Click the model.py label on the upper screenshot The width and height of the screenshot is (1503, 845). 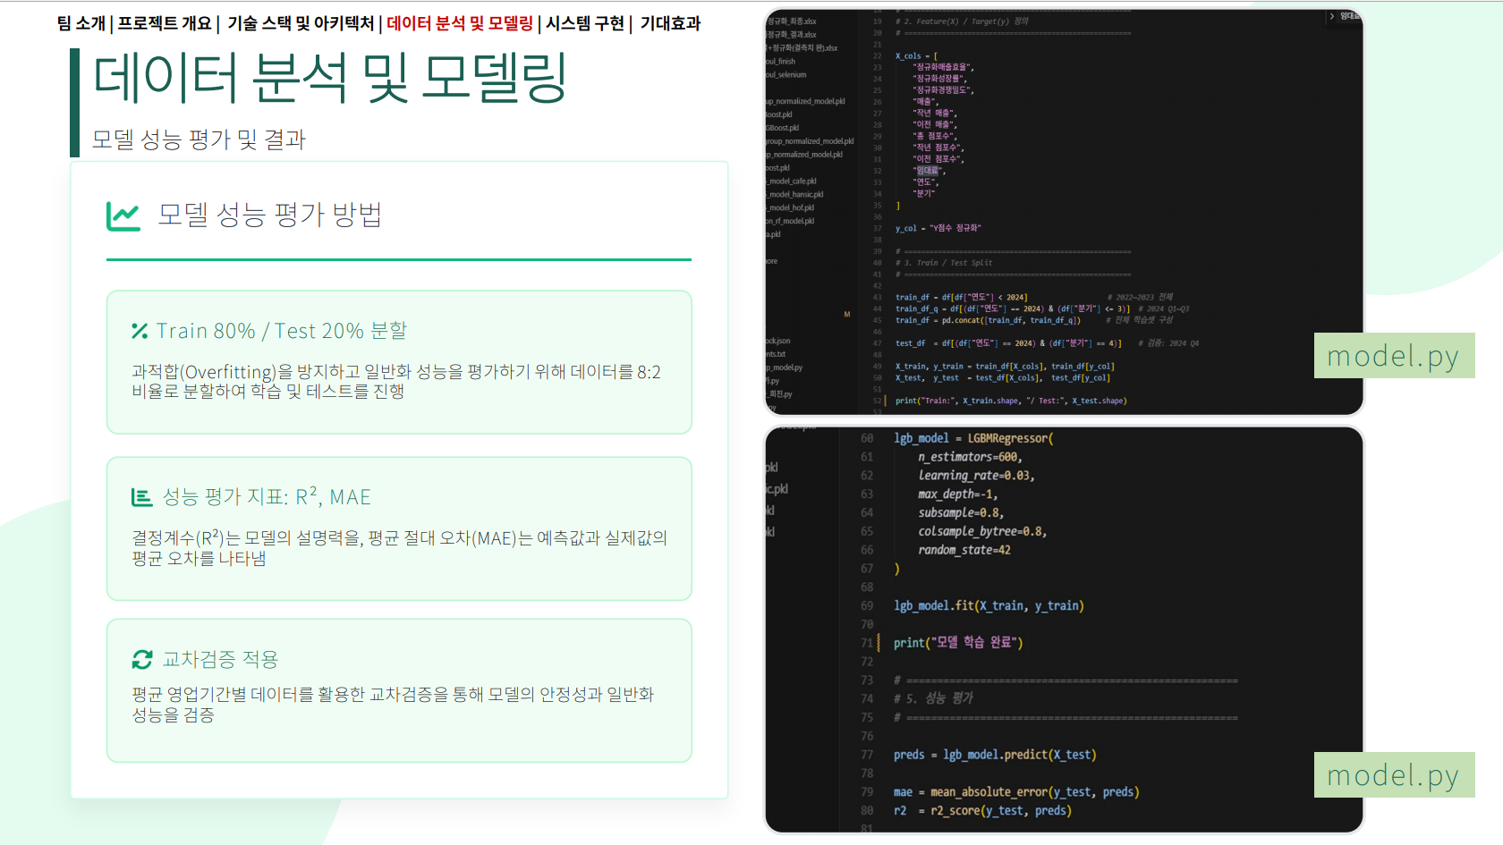click(1394, 355)
